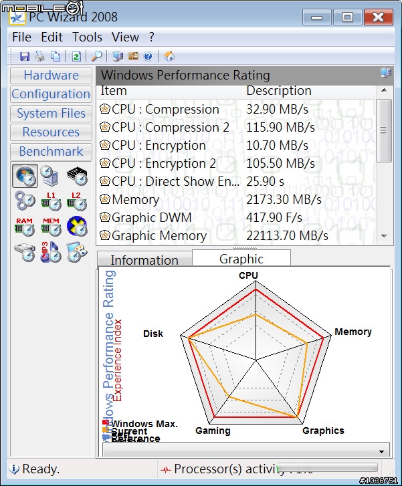The width and height of the screenshot is (402, 486).
Task: Click the Home house toolbar icon
Action: coord(169,56)
